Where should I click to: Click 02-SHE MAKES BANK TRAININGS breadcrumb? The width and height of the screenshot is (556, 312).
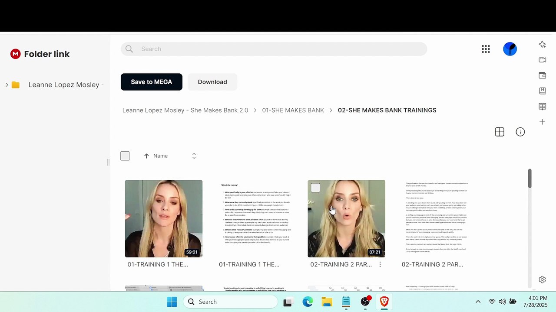point(387,110)
